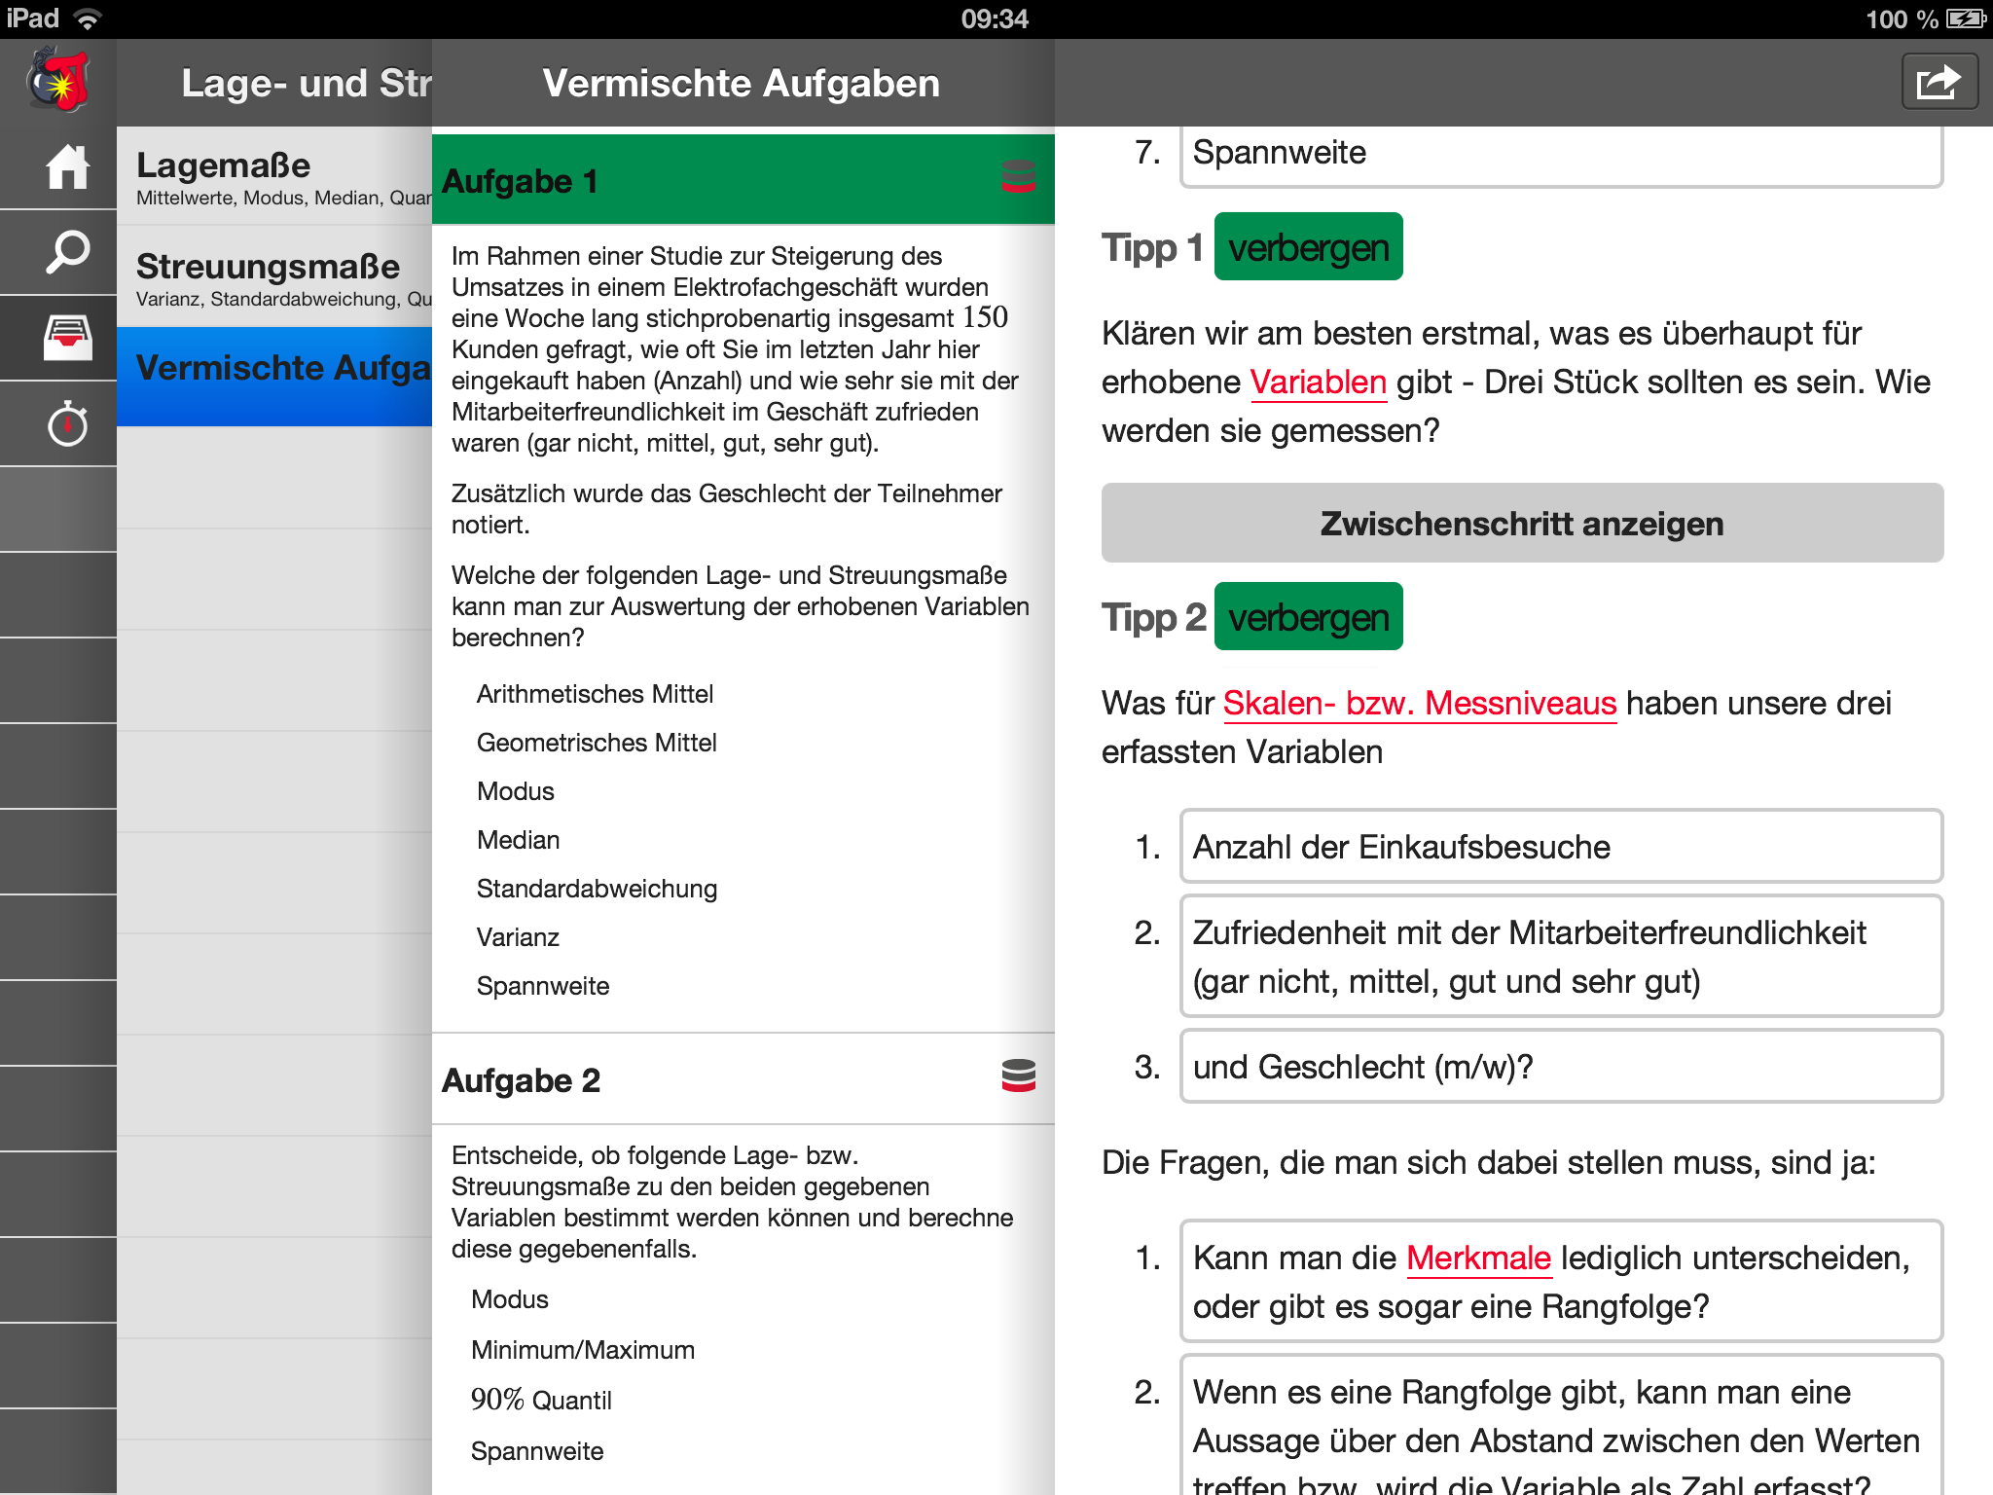Tap 90% Quantil option

click(x=541, y=1401)
